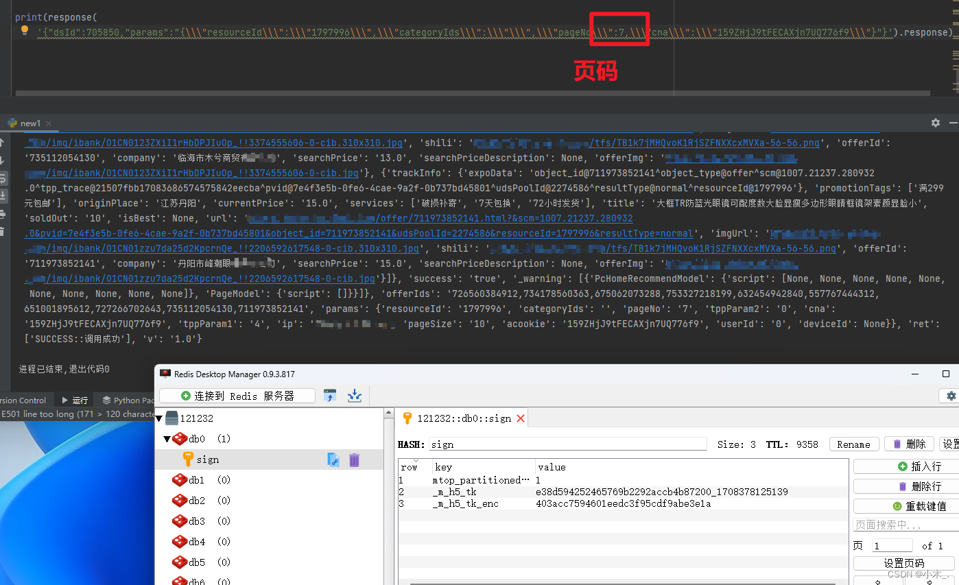Click the Rename button
This screenshot has width=959, height=585.
[x=853, y=444]
